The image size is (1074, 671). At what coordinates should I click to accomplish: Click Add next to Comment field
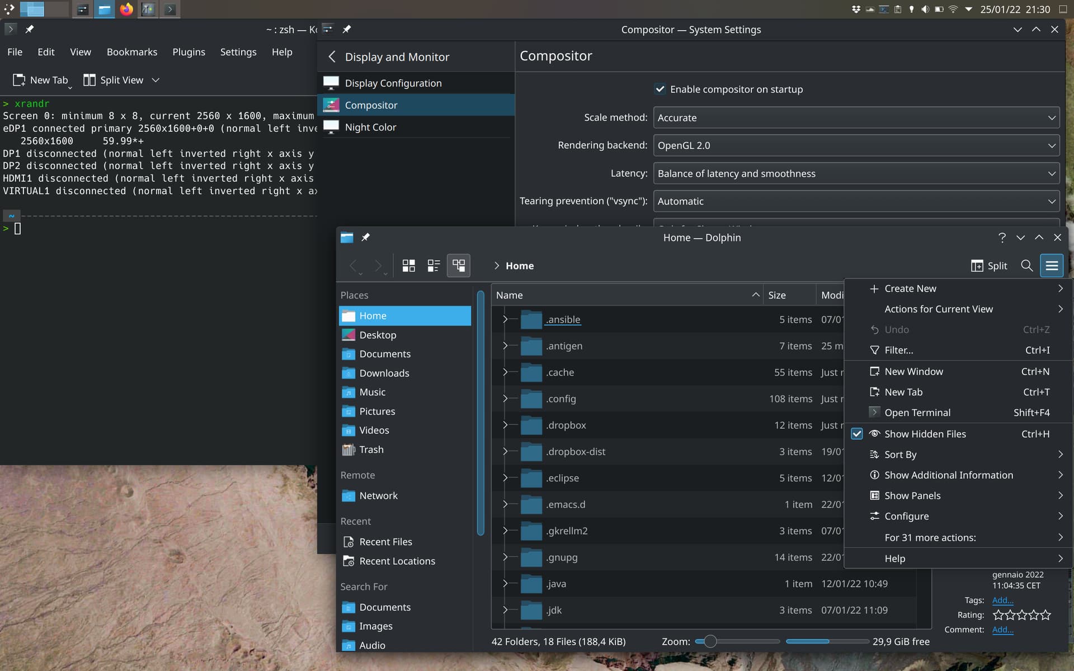1002,629
